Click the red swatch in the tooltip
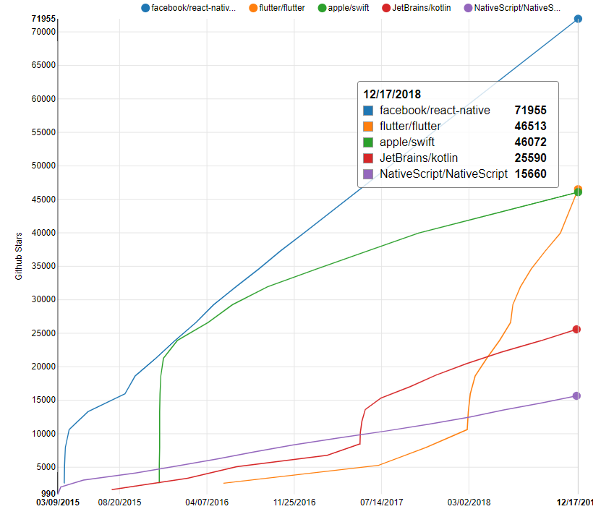Image resolution: width=601 pixels, height=522 pixels. tap(368, 158)
